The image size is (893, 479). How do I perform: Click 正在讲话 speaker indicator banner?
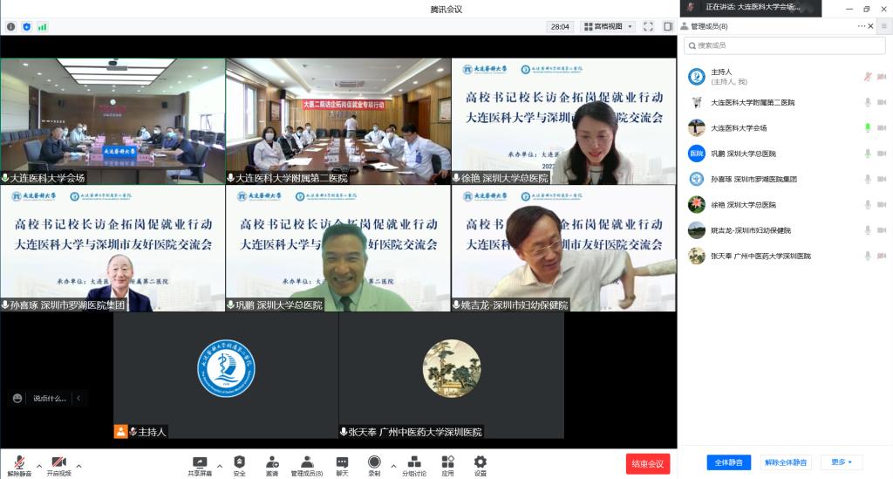[751, 7]
